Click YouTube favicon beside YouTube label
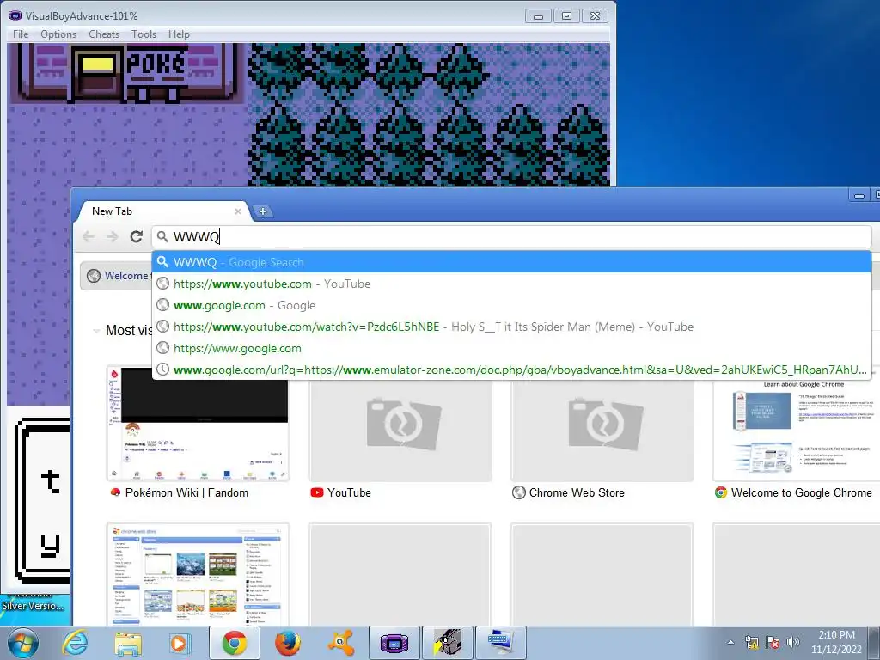 (x=317, y=492)
